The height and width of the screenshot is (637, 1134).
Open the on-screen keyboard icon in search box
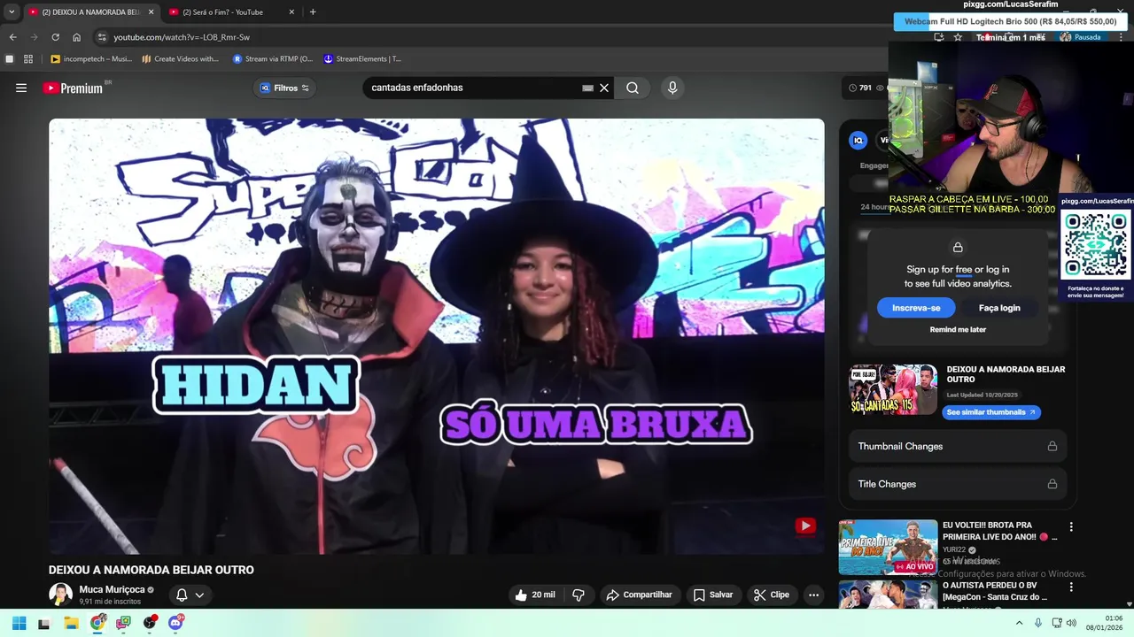587,88
